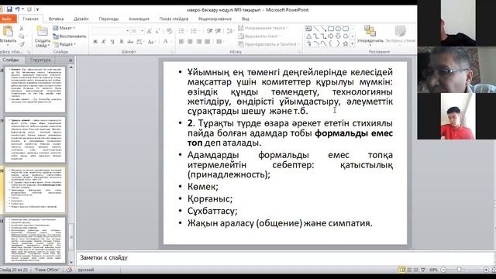This screenshot has width=496, height=279.
Task: Open the character spacing (AV) dropdown
Action: point(139,42)
